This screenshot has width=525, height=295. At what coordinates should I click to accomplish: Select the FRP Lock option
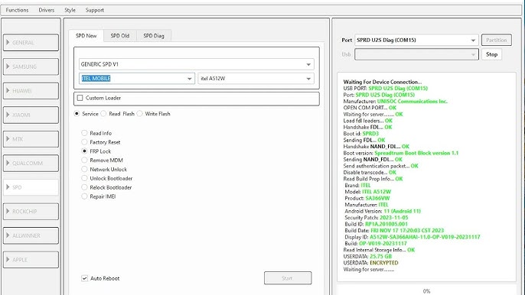coord(84,151)
